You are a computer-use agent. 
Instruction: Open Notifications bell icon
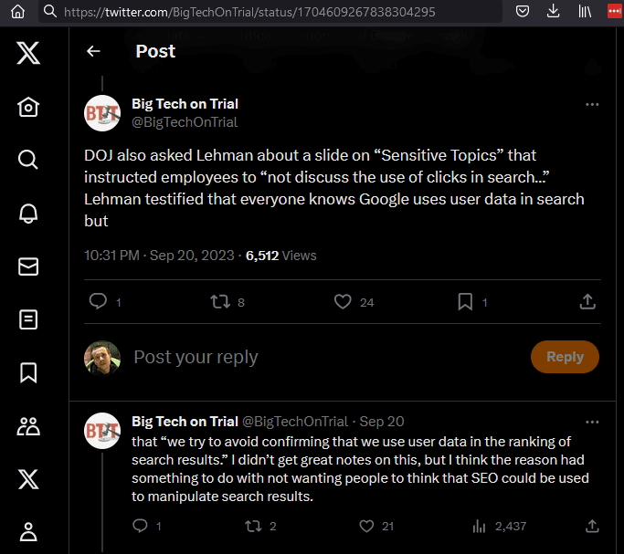tap(28, 213)
